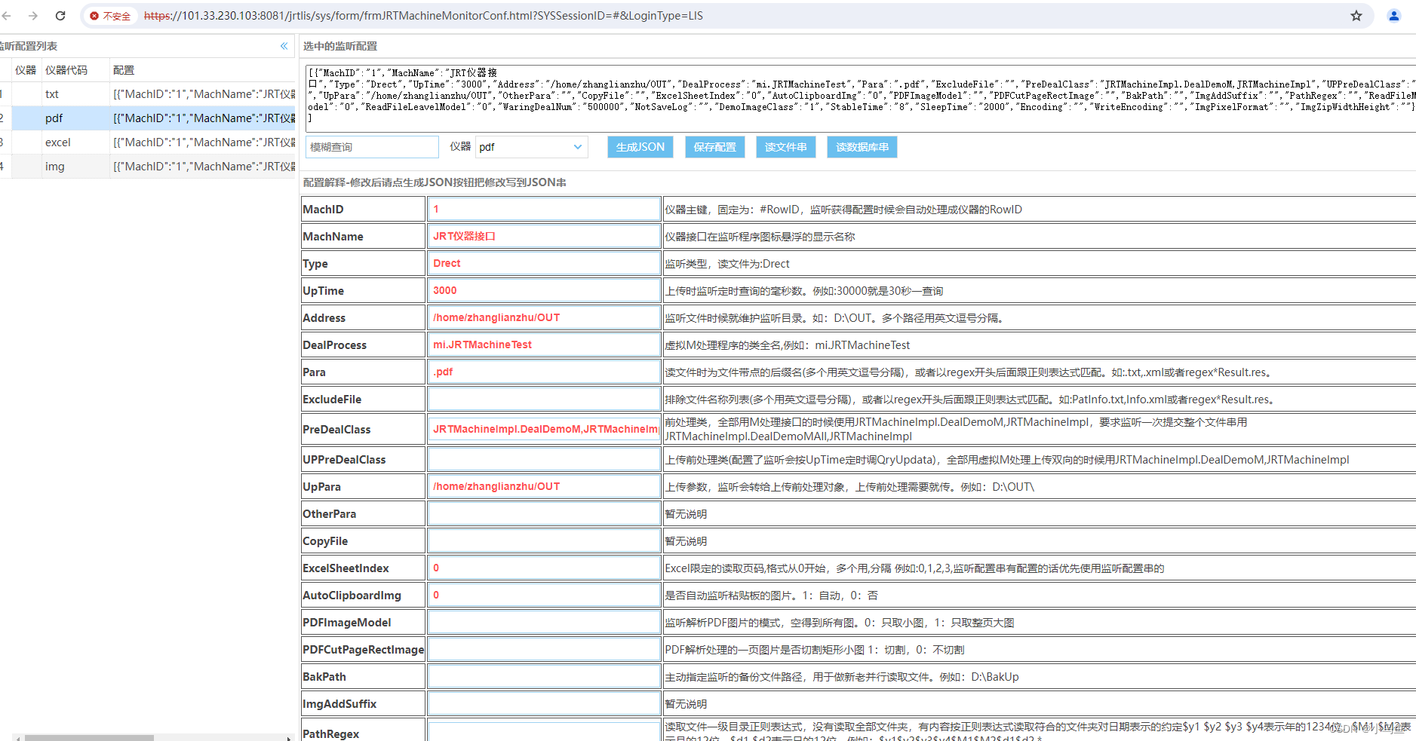
Task: Select the txt row in config list
Action: click(148, 94)
